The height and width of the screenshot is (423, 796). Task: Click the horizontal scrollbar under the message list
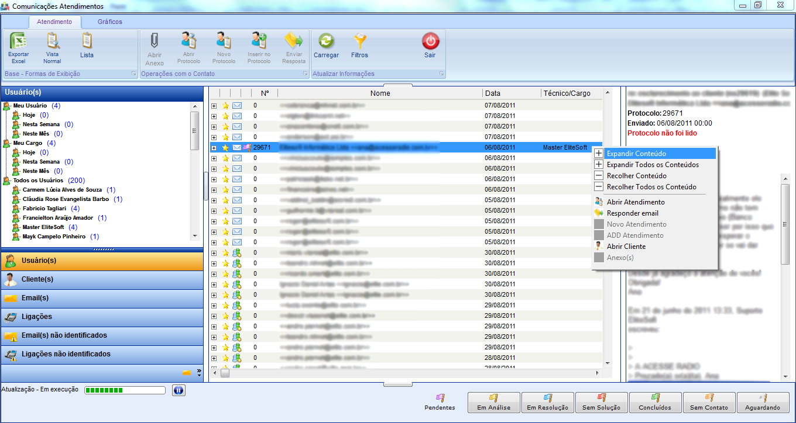click(x=404, y=373)
